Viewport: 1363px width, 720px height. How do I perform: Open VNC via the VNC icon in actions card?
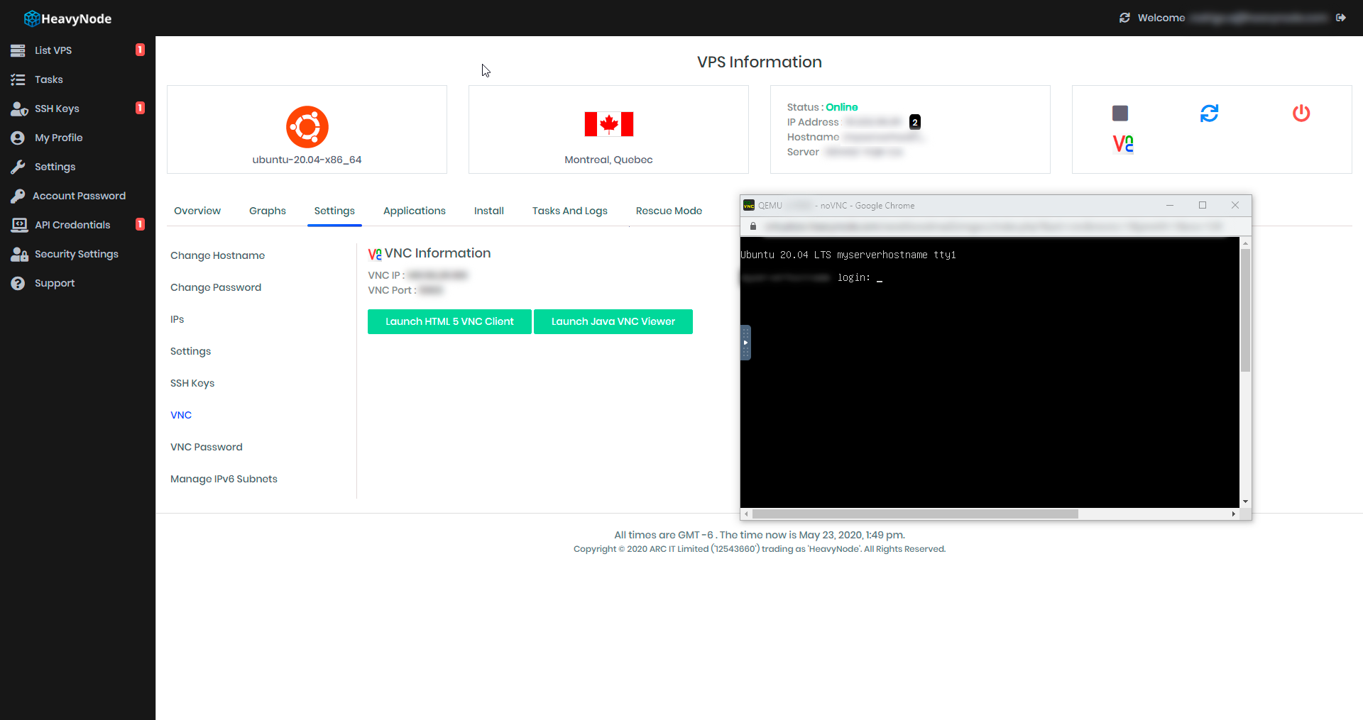1123,144
